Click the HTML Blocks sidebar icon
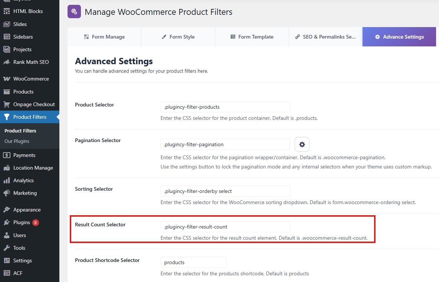439x282 pixels. point(7,11)
